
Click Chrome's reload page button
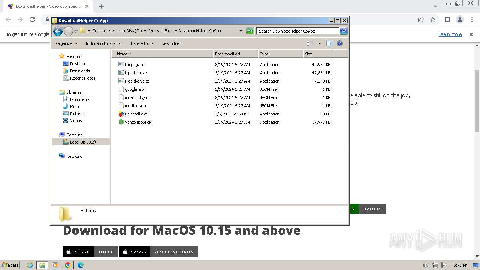coord(32,20)
